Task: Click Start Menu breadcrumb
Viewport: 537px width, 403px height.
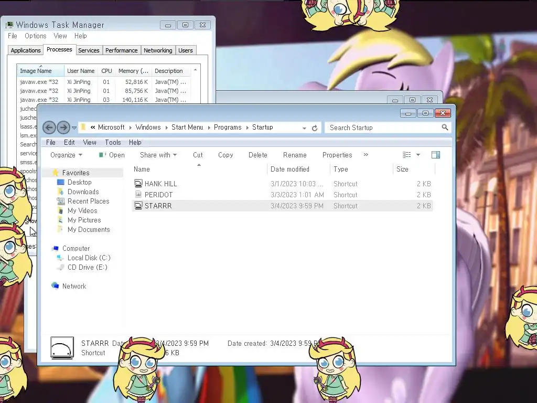Action: (187, 127)
